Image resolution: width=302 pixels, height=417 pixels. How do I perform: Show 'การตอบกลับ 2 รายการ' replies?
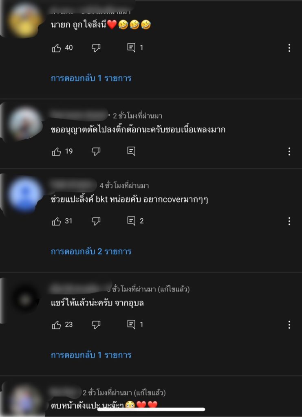click(x=91, y=251)
